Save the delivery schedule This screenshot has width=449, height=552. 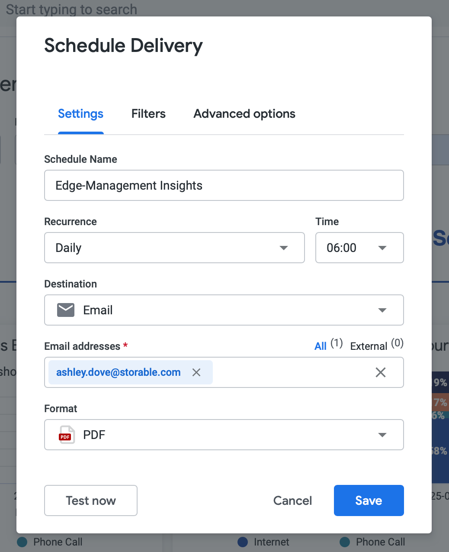369,500
